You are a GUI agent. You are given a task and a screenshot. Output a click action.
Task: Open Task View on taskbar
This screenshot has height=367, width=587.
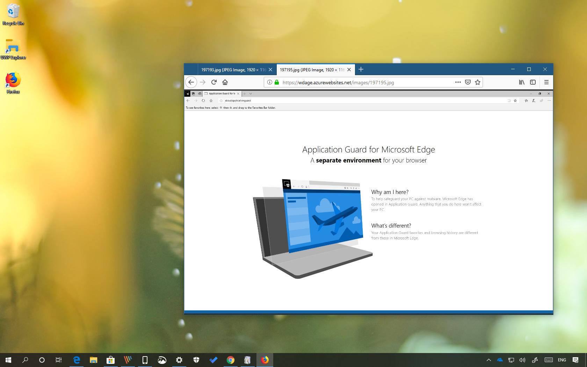(59, 360)
